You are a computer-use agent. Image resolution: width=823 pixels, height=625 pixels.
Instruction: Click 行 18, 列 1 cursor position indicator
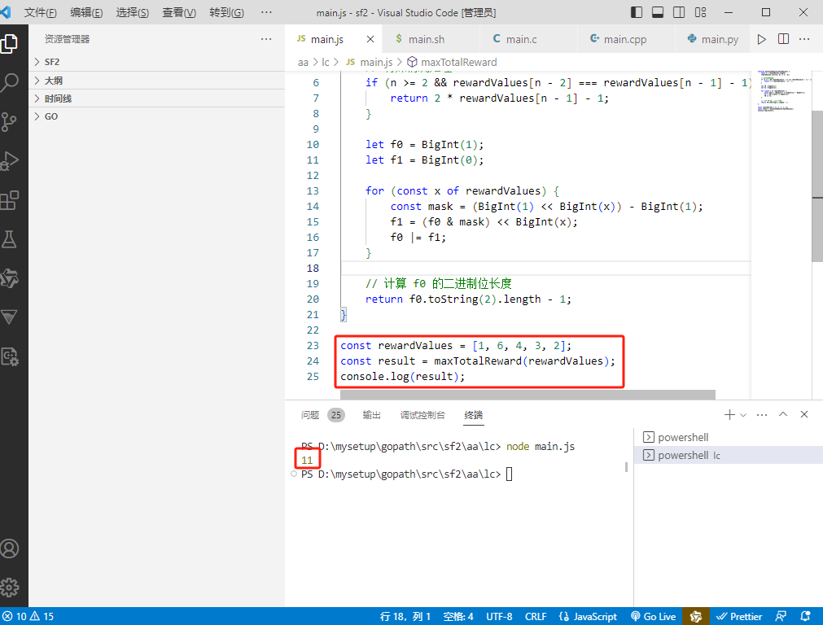coord(405,616)
